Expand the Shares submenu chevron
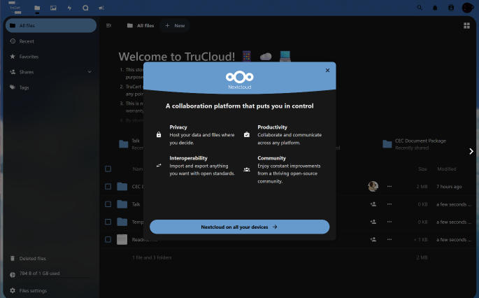The width and height of the screenshot is (479, 298). point(90,72)
